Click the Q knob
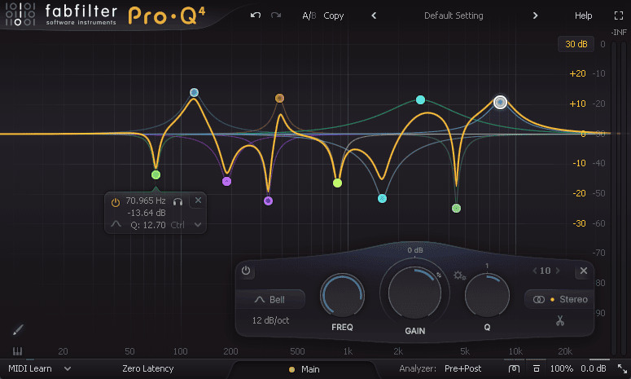631x379 pixels. (487, 295)
